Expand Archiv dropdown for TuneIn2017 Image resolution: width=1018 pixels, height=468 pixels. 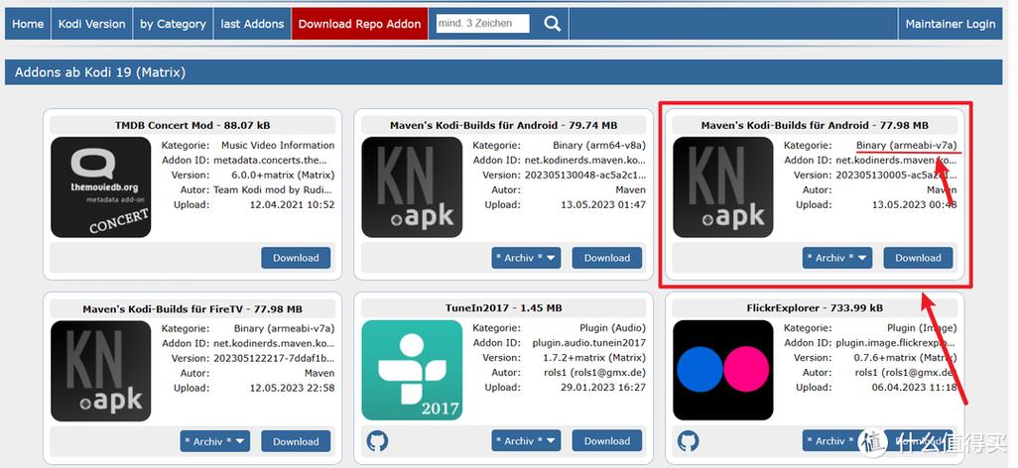[526, 441]
